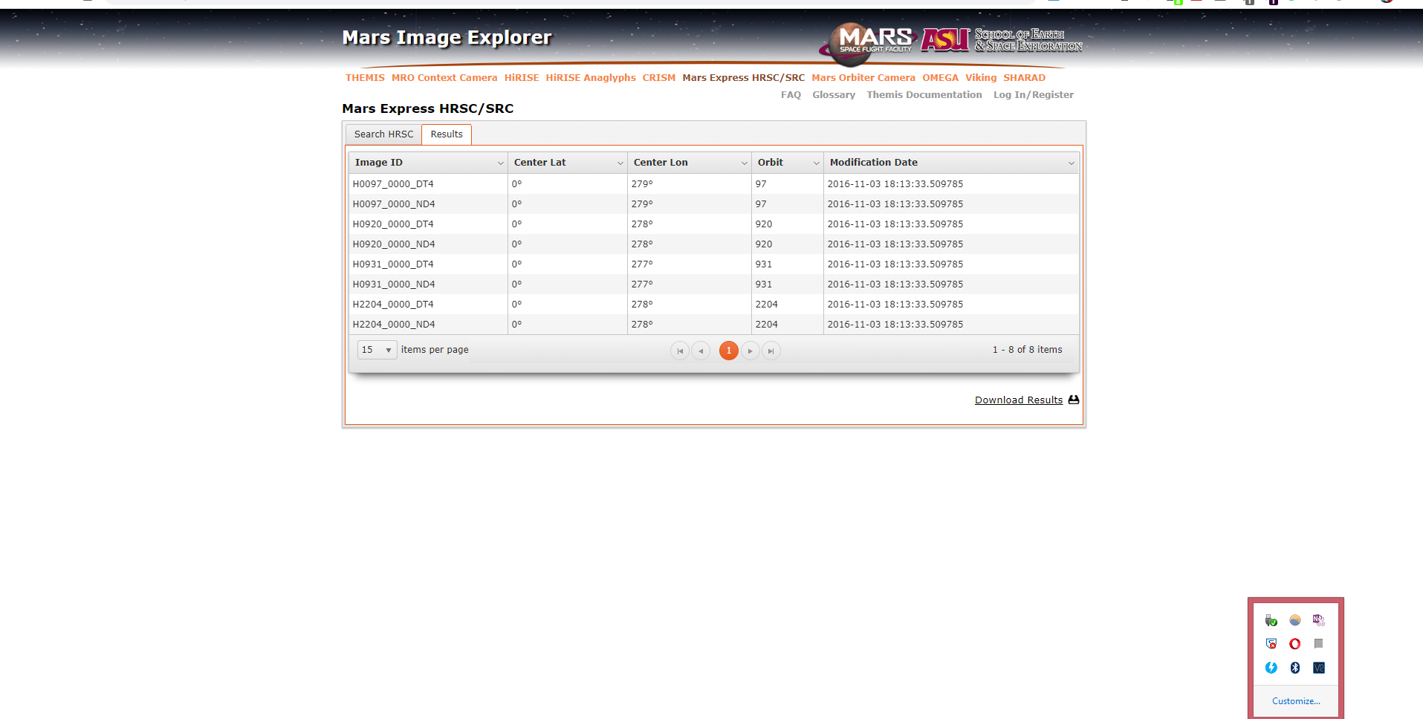Go to the next results page
This screenshot has height=719, width=1423.
tap(751, 351)
